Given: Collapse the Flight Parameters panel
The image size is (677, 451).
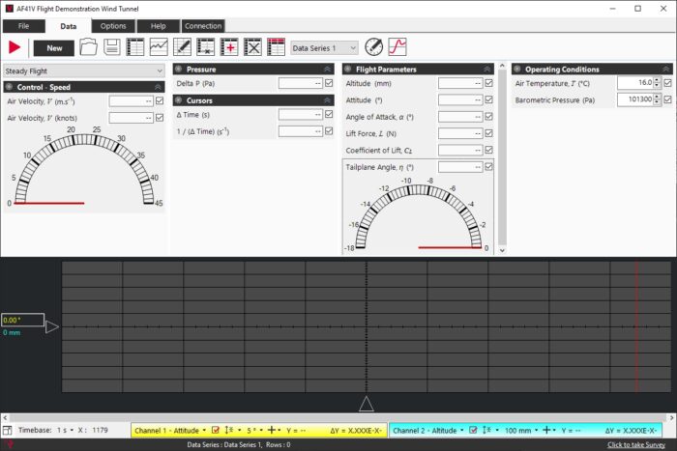Looking at the screenshot, I should (x=486, y=70).
